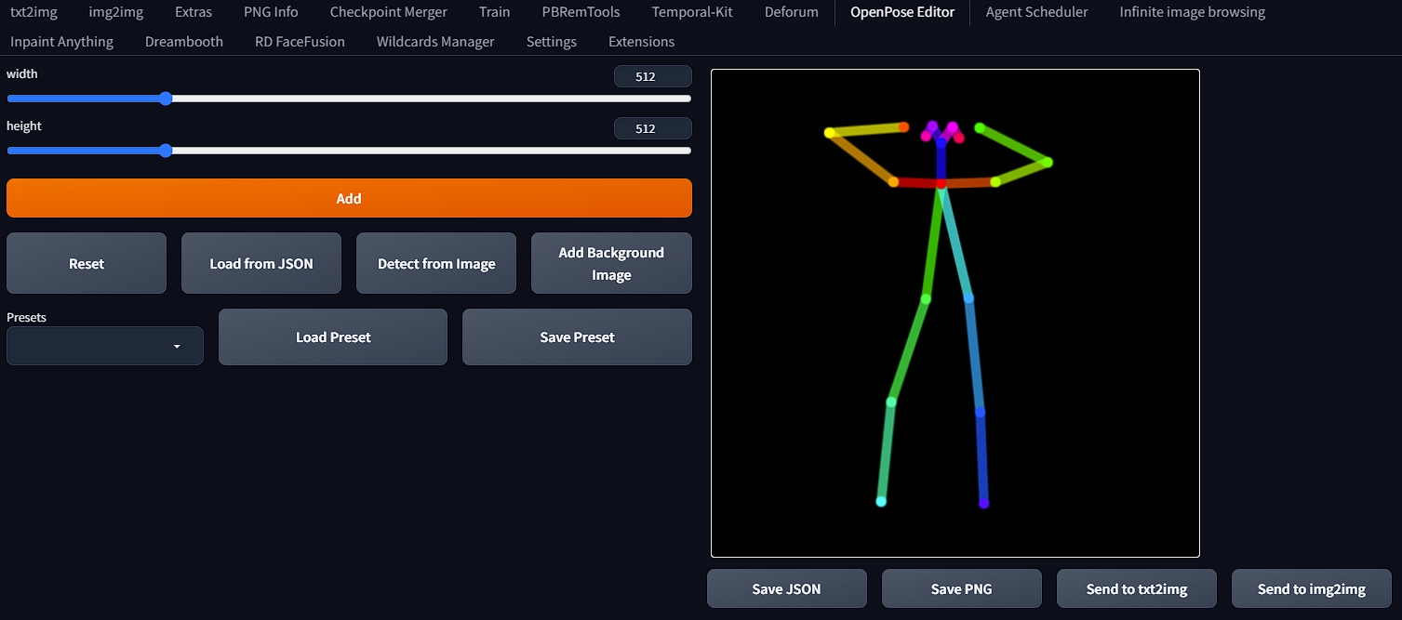
Task: Click the Add button to insert a new pose
Action: coord(348,198)
